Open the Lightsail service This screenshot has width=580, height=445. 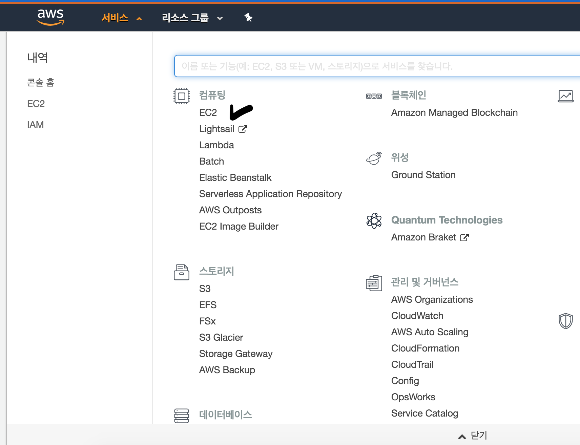click(x=217, y=129)
